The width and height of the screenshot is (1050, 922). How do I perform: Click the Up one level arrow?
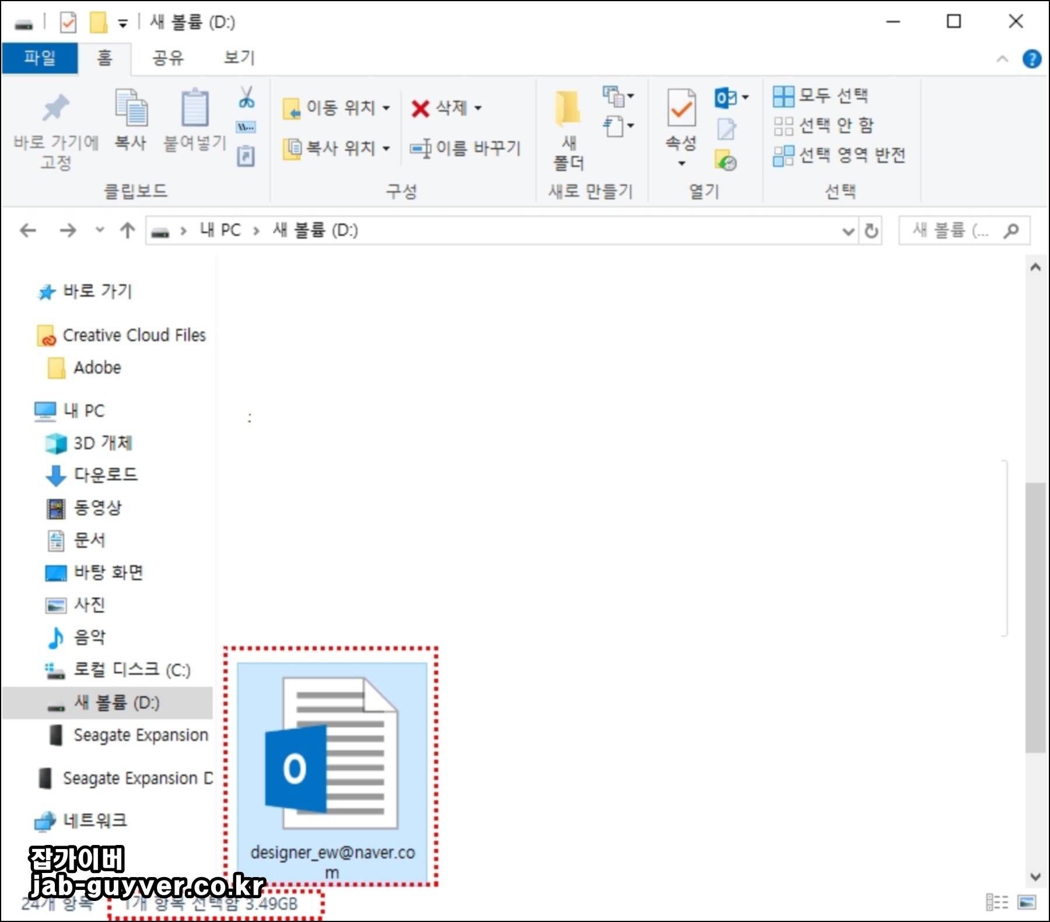tap(127, 230)
